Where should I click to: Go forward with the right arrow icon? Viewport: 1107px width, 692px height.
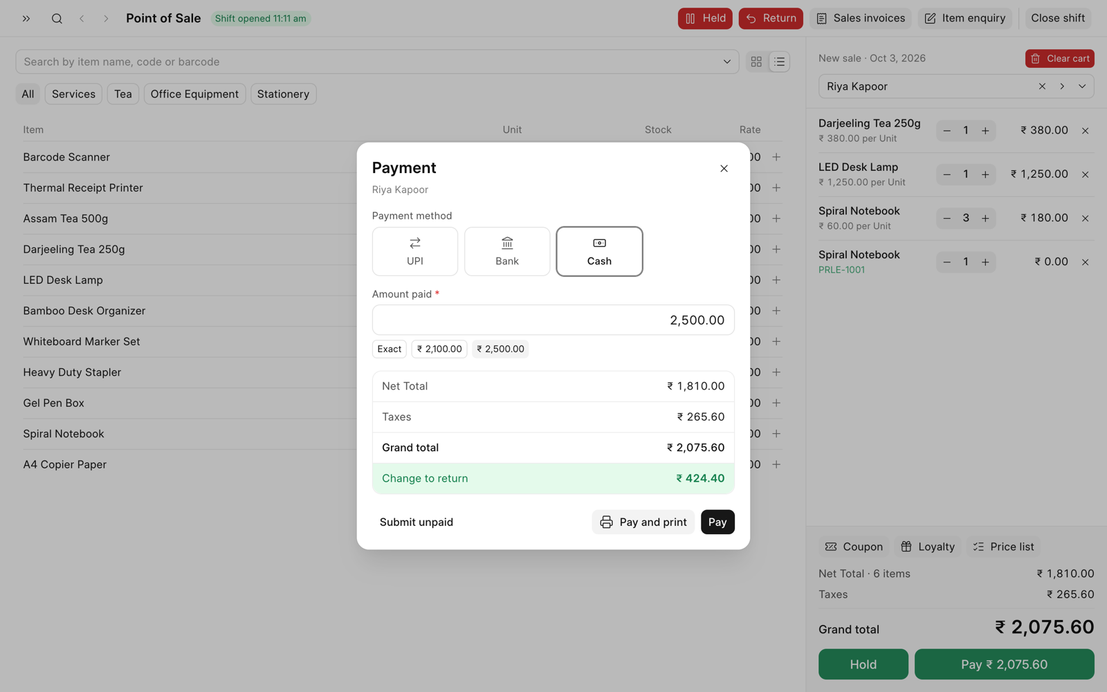pyautogui.click(x=106, y=19)
